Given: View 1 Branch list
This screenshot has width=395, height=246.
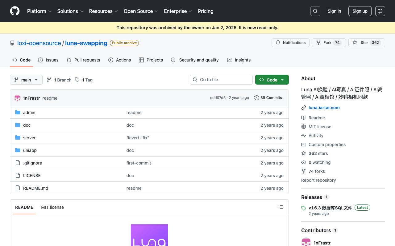Looking at the screenshot, I should (x=59, y=80).
